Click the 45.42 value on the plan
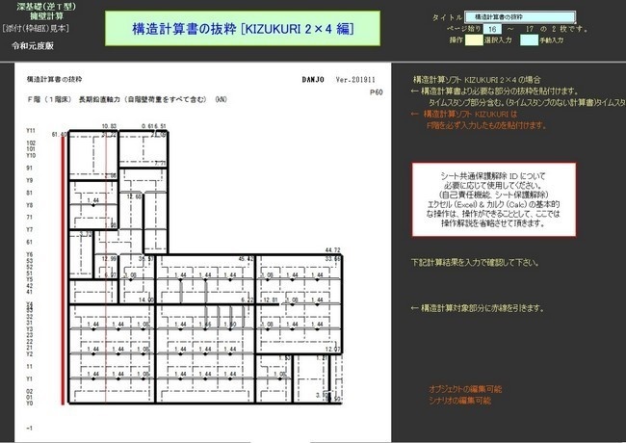This screenshot has width=626, height=443. point(246,259)
